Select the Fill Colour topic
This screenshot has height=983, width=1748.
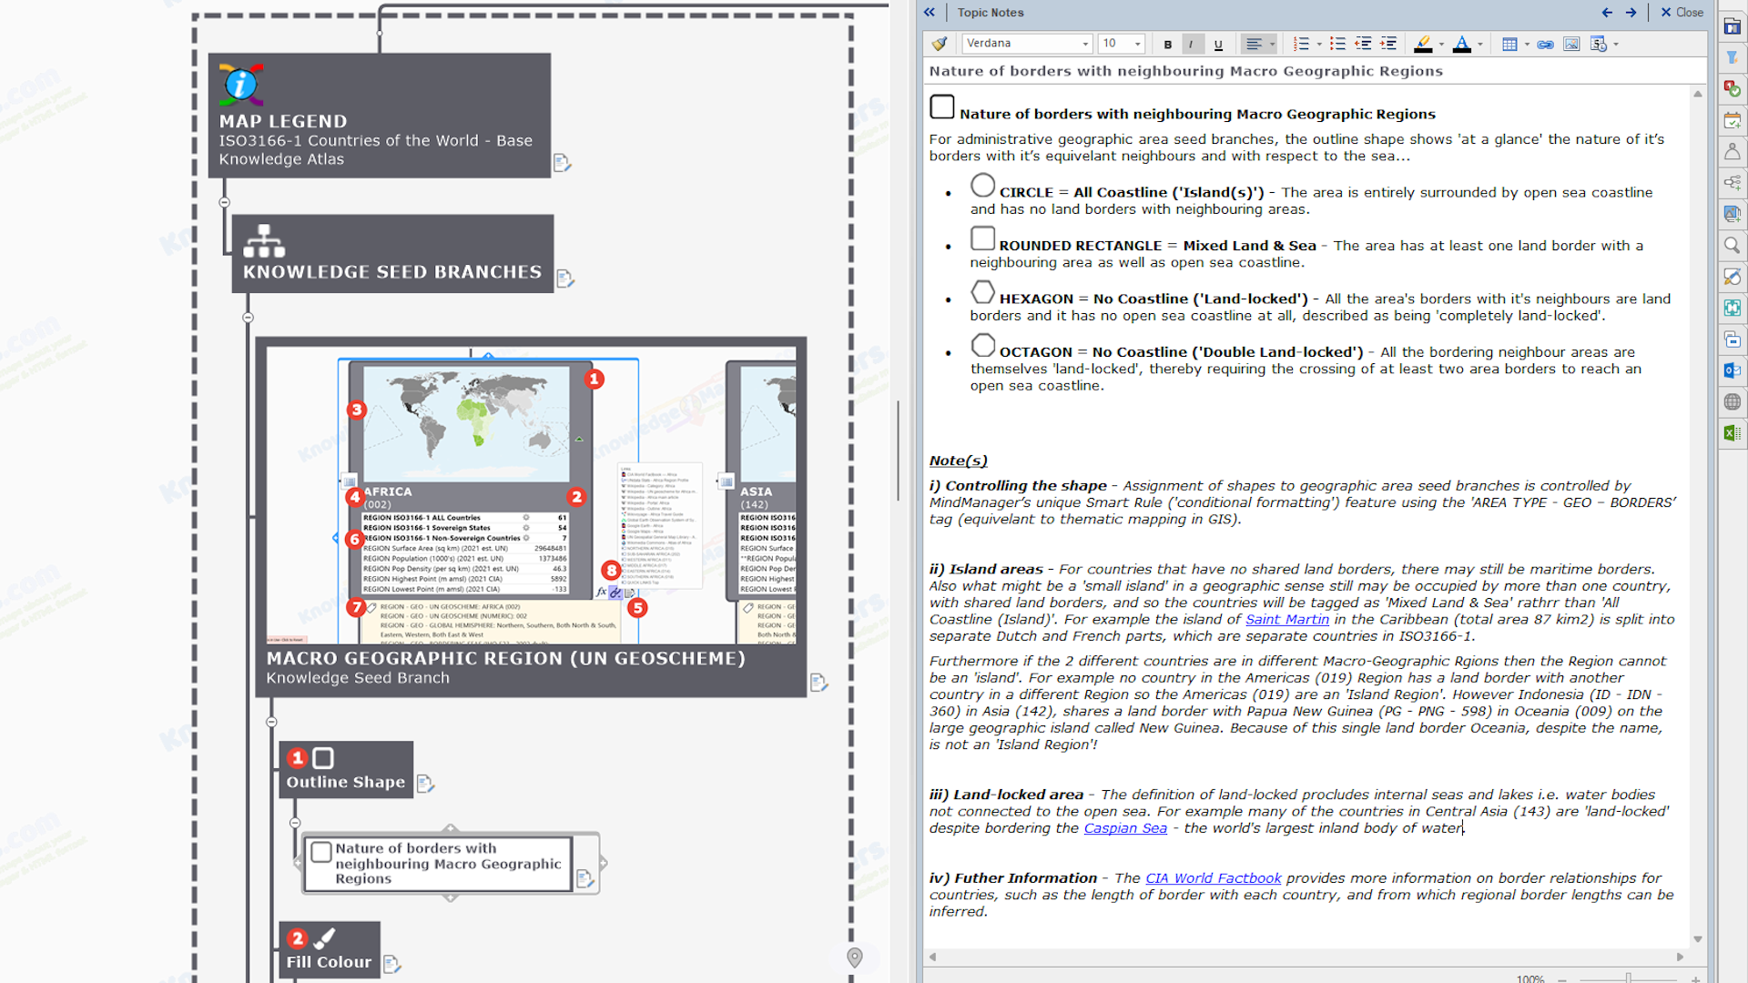329,951
